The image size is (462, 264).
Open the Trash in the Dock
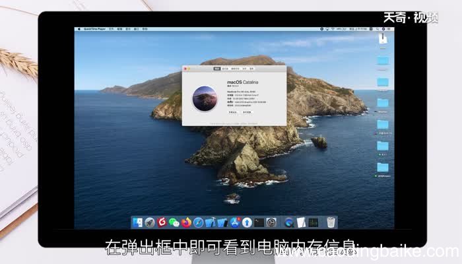tap(331, 222)
